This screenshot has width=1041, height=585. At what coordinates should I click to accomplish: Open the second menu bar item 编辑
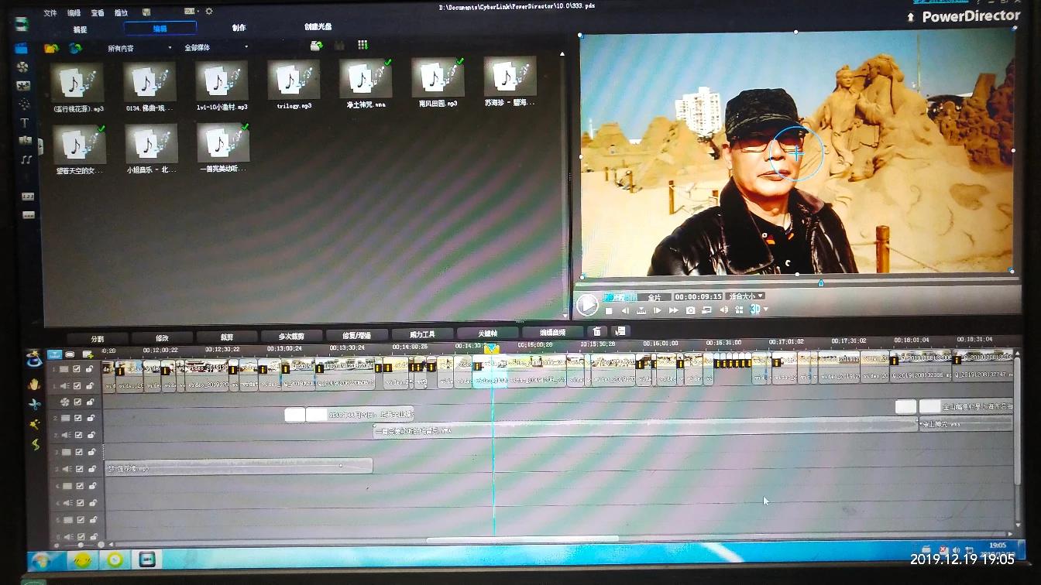coord(74,13)
